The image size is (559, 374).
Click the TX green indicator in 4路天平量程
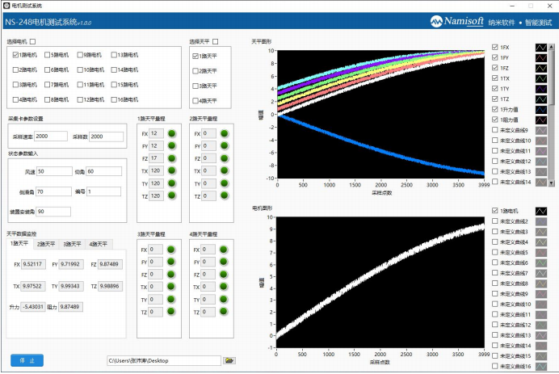pyautogui.click(x=224, y=288)
